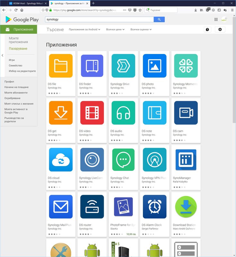Open the DS video app icon

92,113
